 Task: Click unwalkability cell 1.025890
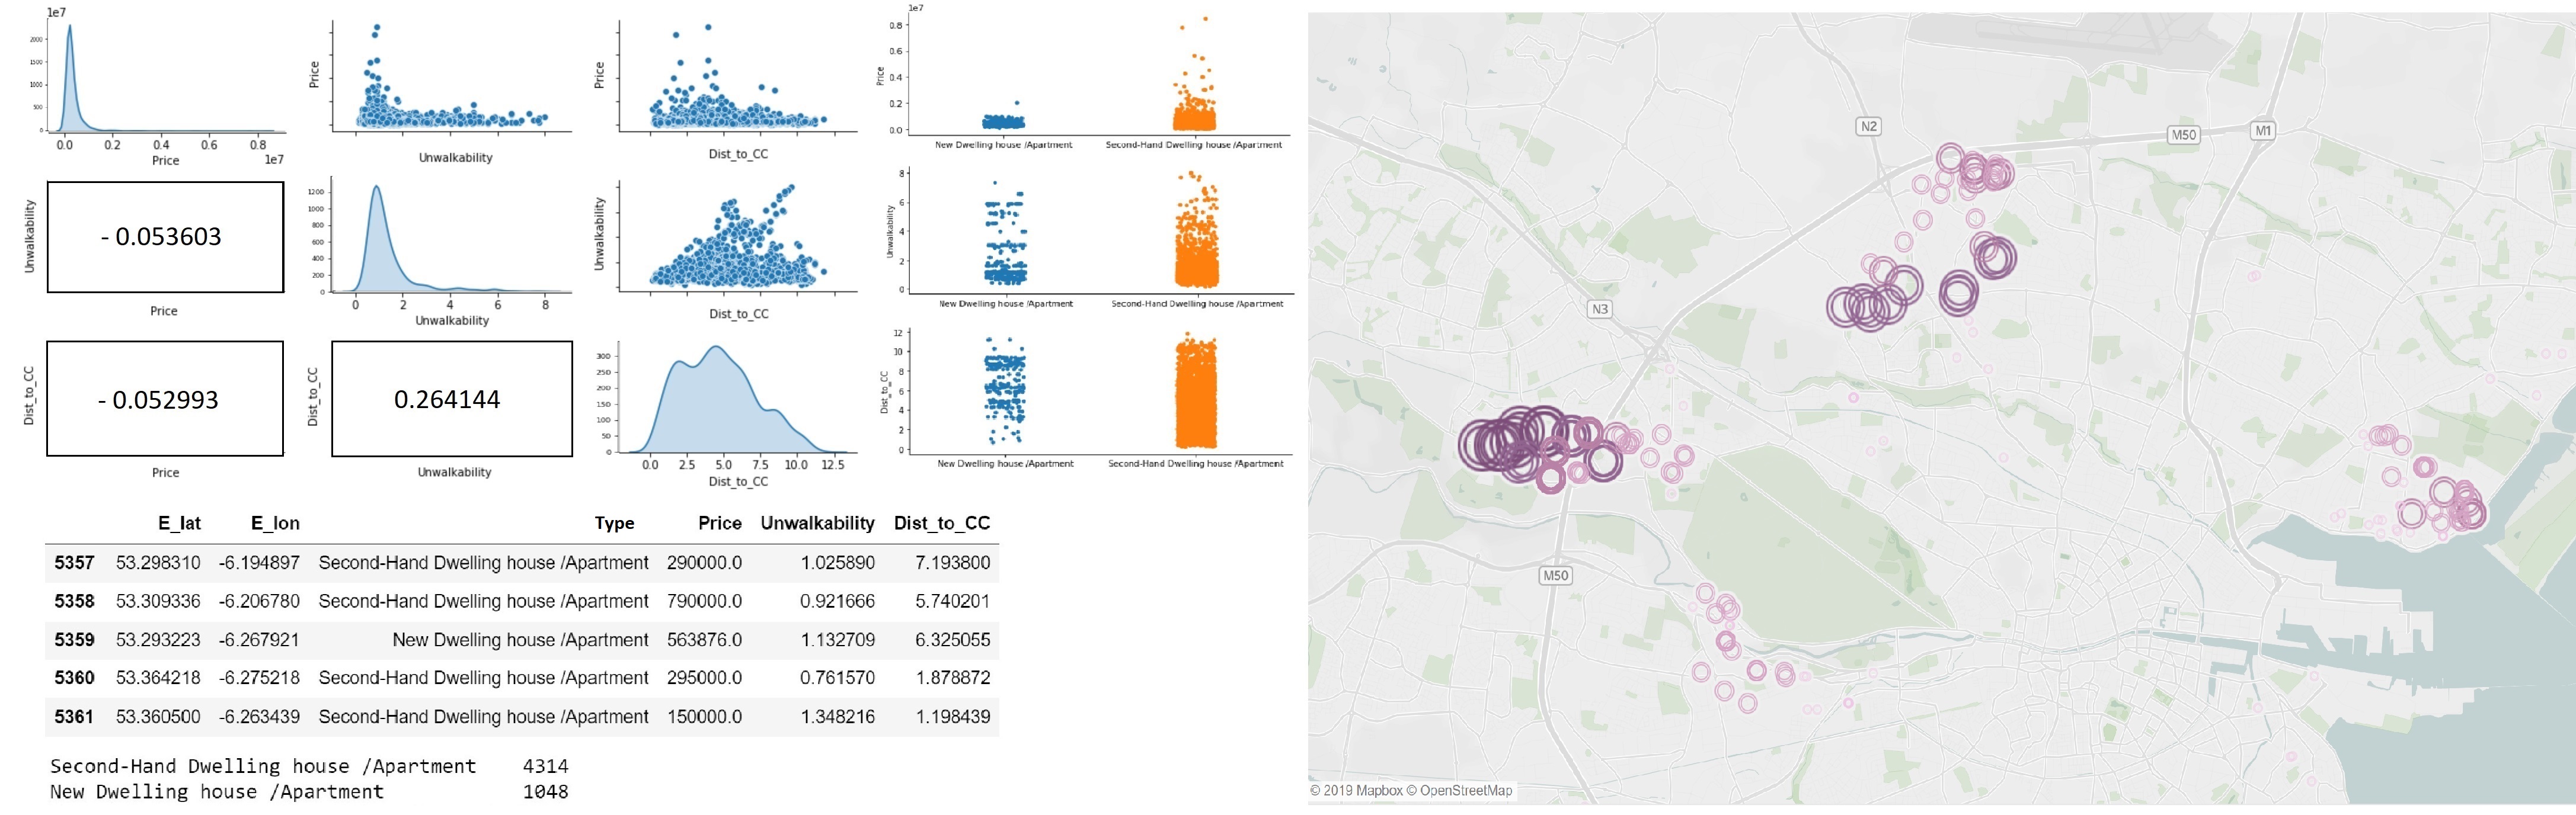(x=837, y=562)
